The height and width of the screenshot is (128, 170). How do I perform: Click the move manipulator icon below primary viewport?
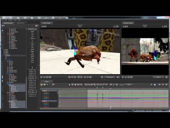click(44, 77)
